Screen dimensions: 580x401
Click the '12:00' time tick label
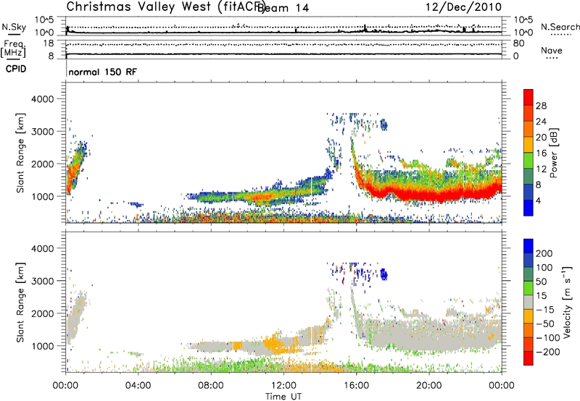[x=283, y=386]
